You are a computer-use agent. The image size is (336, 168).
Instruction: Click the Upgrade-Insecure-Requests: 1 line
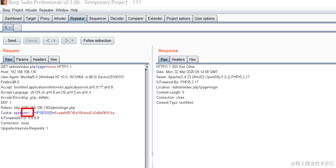pos(24,128)
